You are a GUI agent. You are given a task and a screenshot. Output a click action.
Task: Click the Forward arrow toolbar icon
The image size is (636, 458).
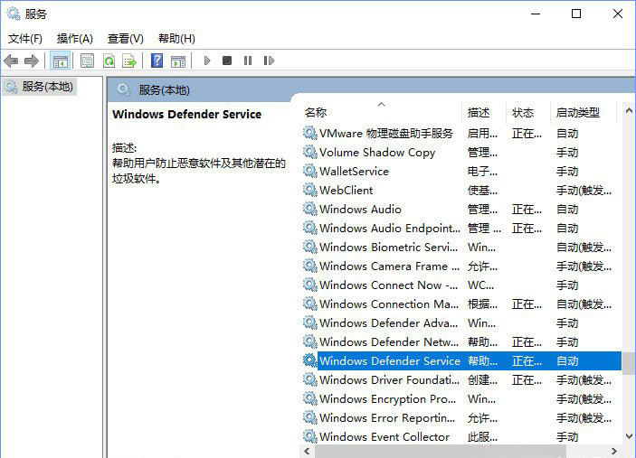[32, 61]
